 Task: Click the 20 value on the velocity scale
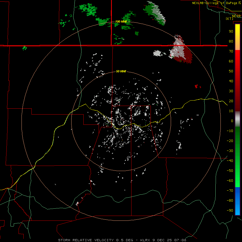point(231,101)
